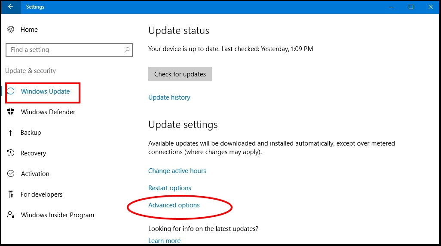Screen dimensions: 441x246
Task: Click the Check for updates button
Action: [180, 74]
